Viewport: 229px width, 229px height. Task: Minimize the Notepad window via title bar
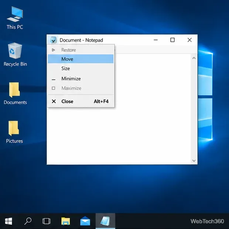point(156,40)
